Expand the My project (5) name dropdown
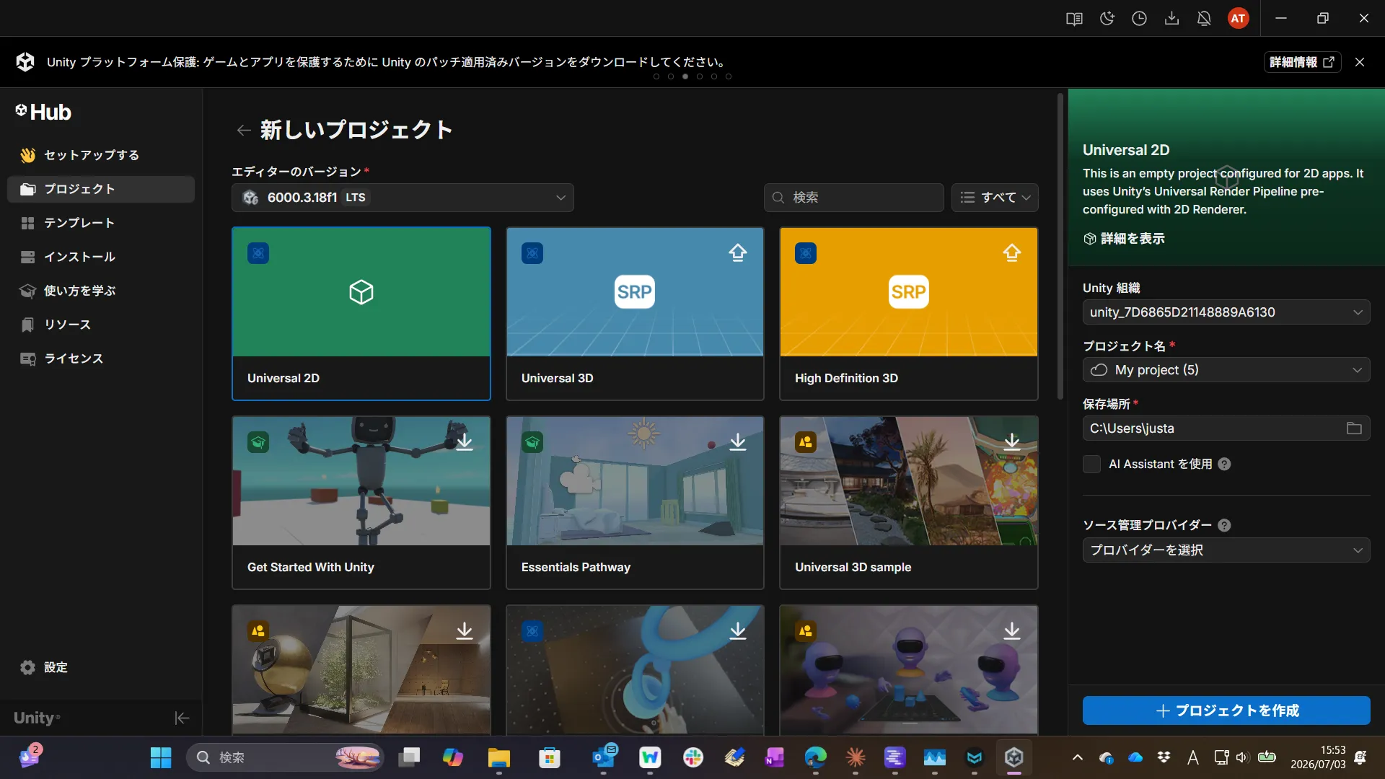 [1226, 370]
